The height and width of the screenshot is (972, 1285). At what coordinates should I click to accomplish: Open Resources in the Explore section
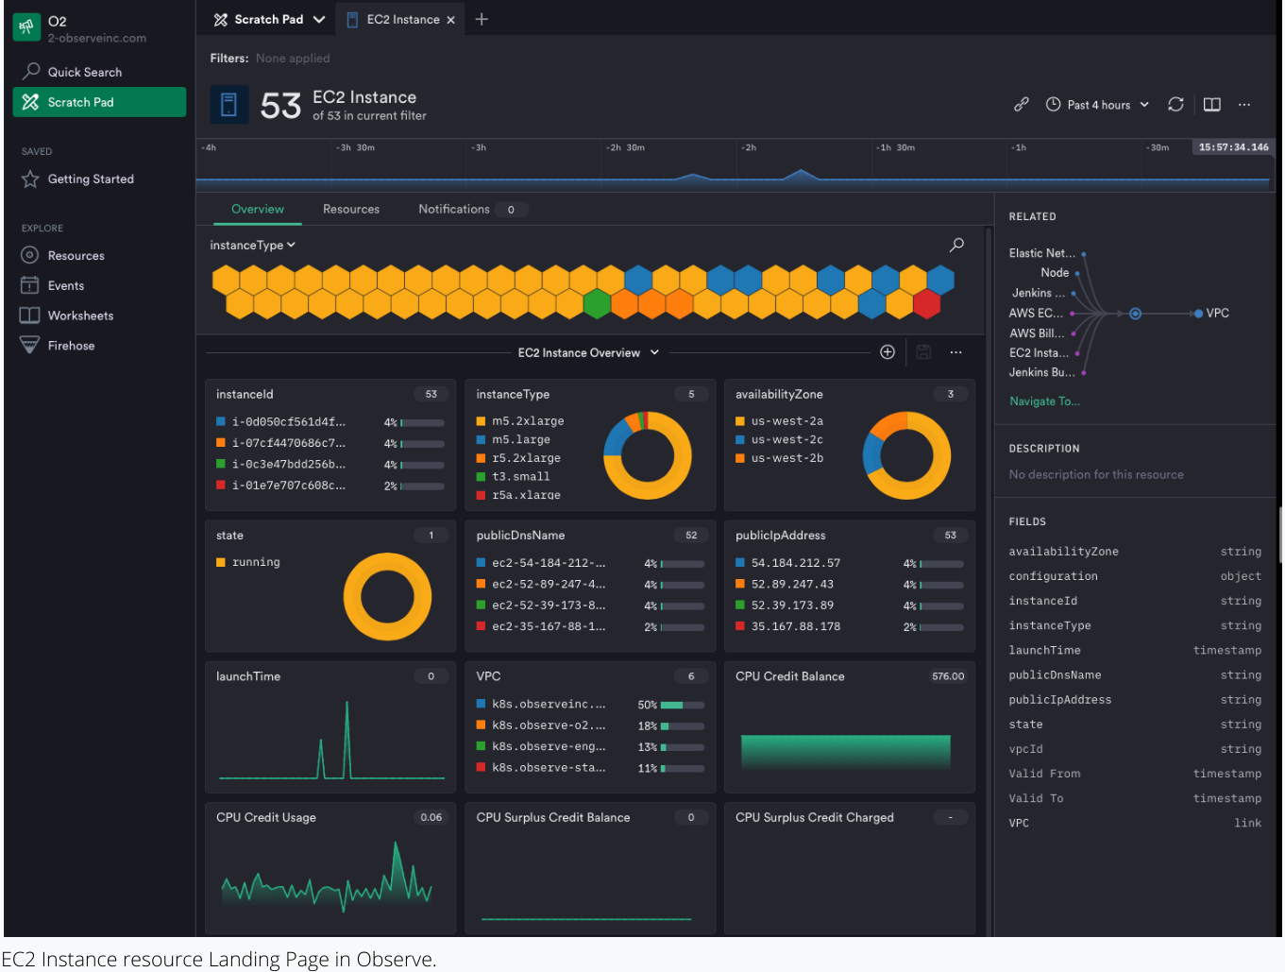click(x=76, y=256)
